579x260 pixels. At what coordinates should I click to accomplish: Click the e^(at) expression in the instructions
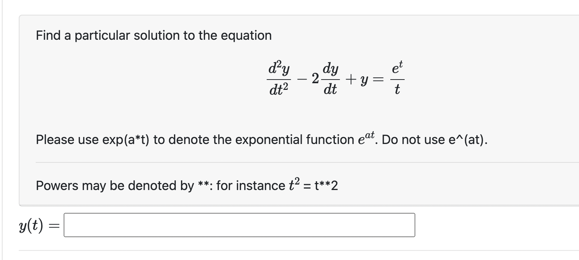pyautogui.click(x=366, y=139)
